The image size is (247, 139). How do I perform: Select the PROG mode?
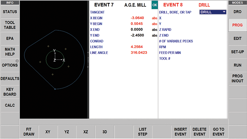[x=237, y=25]
